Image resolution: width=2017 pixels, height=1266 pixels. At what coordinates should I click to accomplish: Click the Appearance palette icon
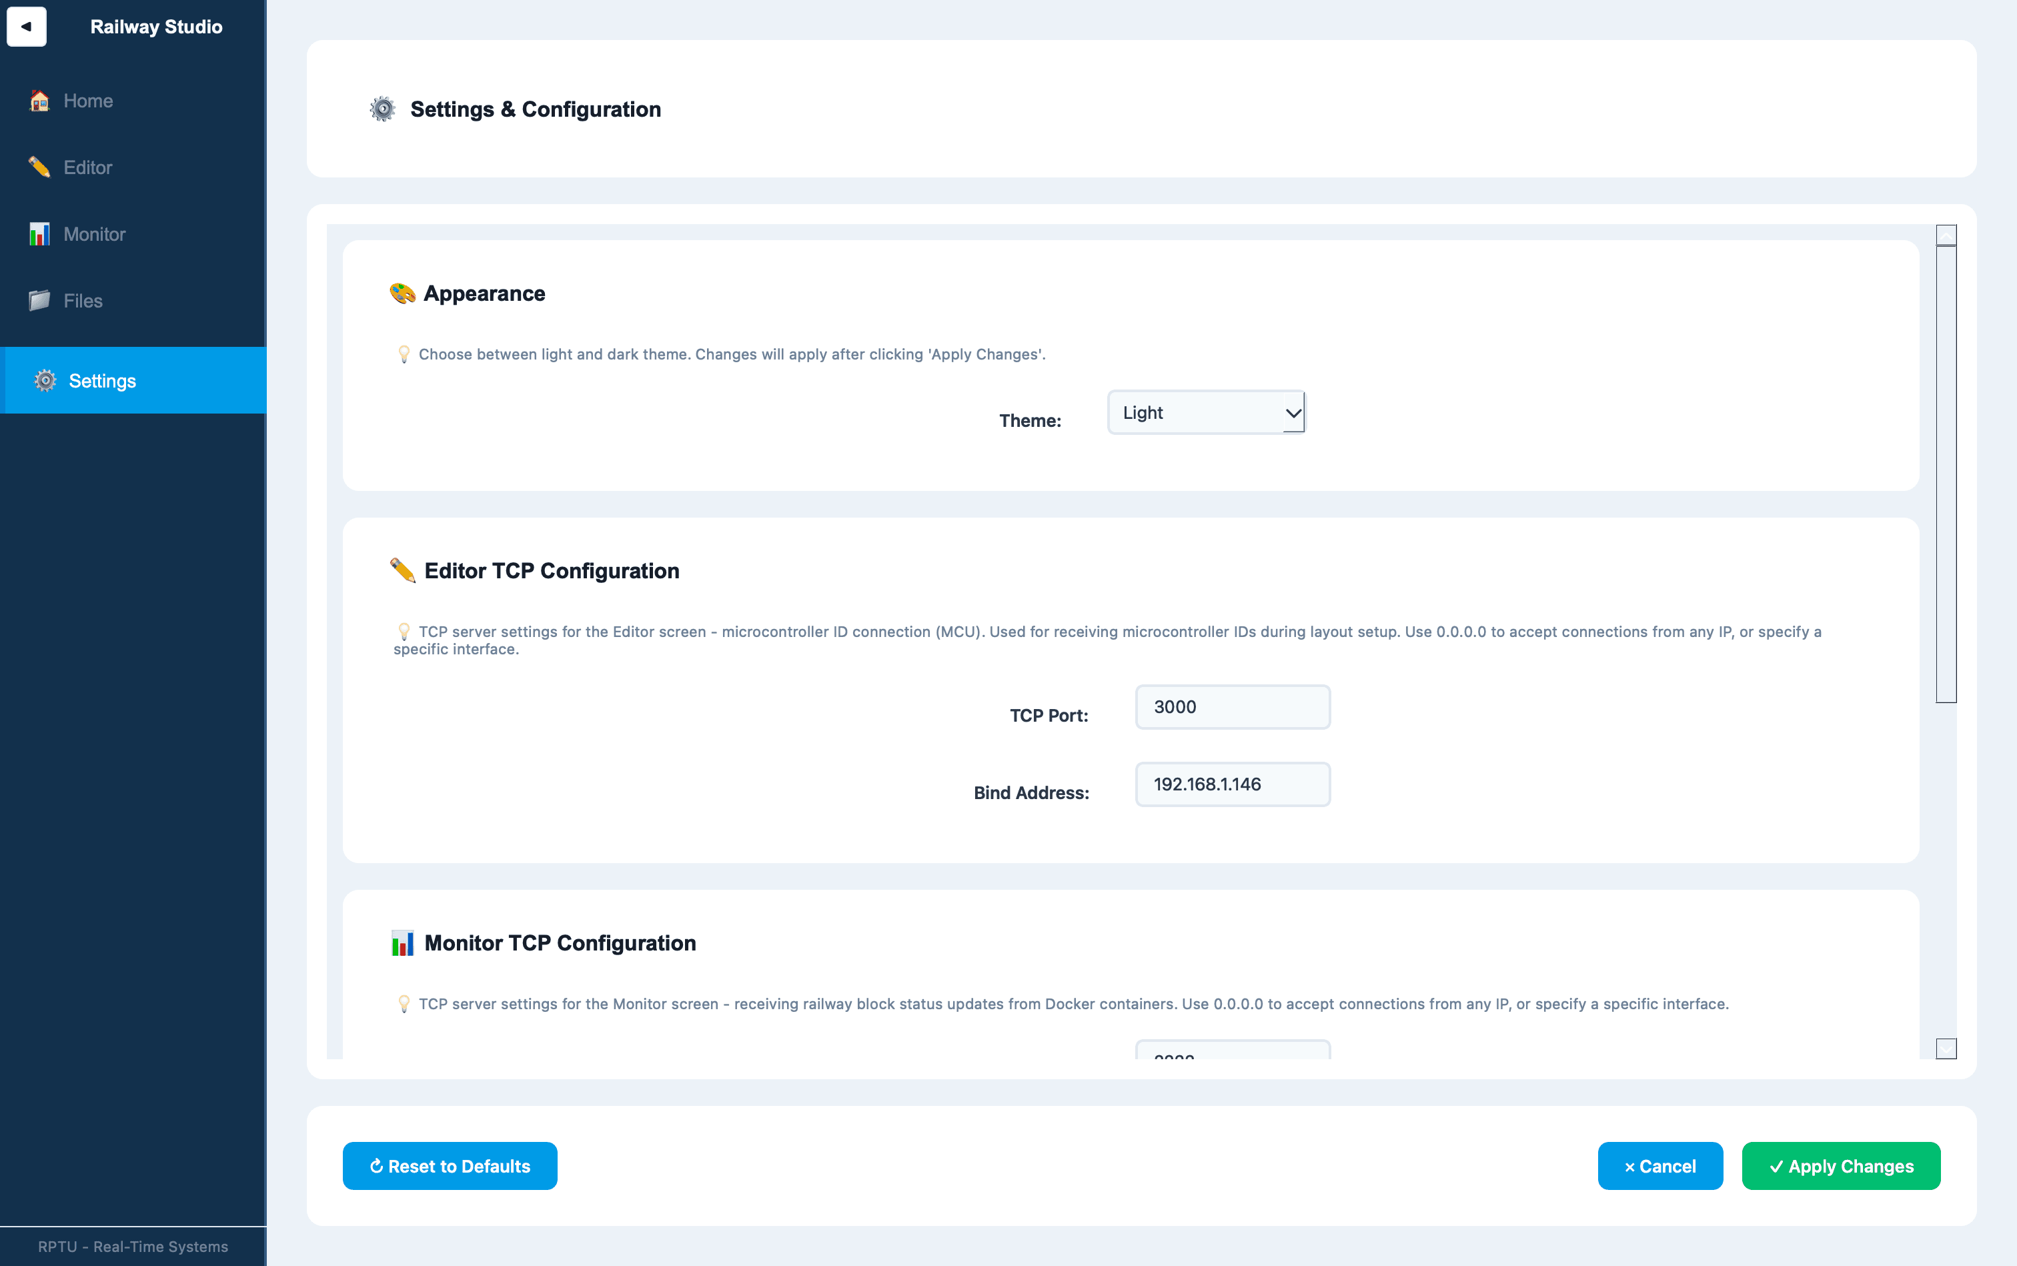click(x=403, y=293)
